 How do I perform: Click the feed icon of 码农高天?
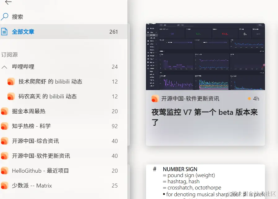click(x=11, y=97)
